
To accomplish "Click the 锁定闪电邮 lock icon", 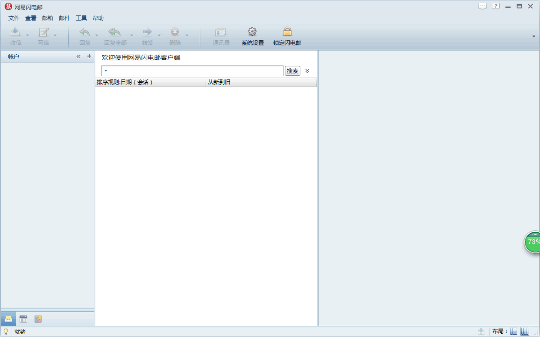I will point(287,32).
